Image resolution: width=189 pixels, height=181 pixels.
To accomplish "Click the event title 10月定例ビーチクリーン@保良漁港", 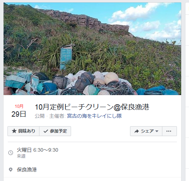I will point(92,107).
